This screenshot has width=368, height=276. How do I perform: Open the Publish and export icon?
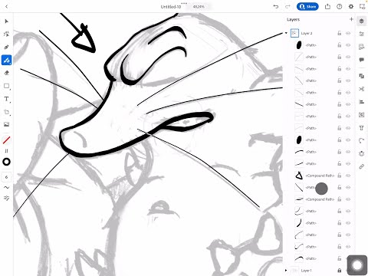pyautogui.click(x=327, y=7)
